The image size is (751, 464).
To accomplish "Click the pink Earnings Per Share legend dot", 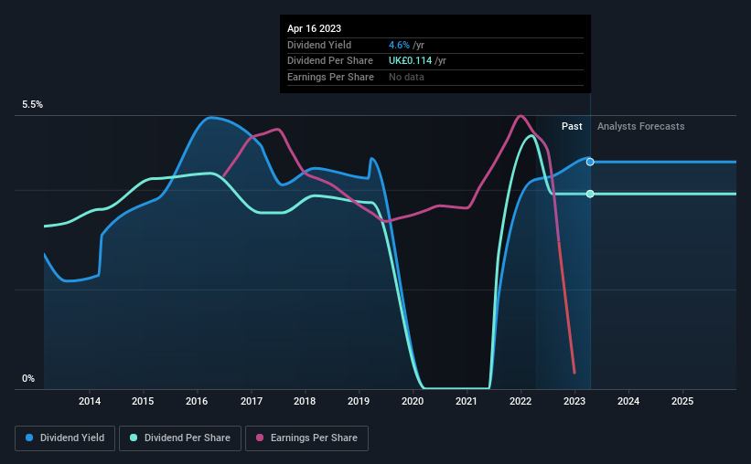I will click(x=260, y=438).
